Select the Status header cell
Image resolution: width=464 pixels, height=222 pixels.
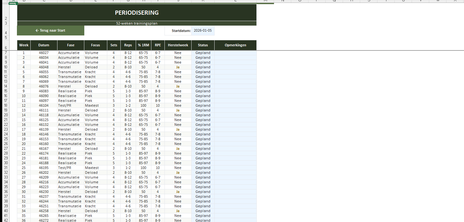pyautogui.click(x=203, y=45)
